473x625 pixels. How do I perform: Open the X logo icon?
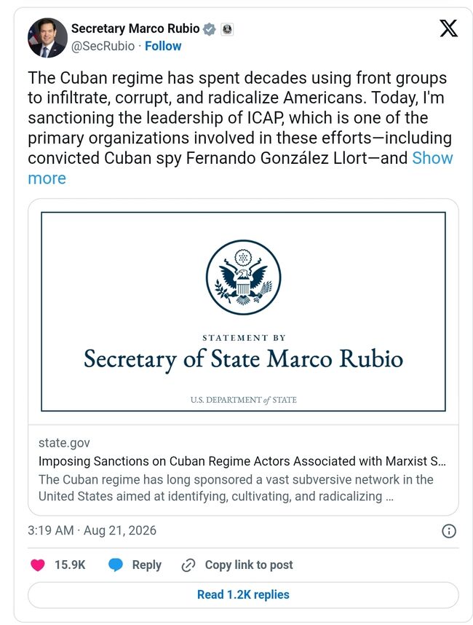449,28
